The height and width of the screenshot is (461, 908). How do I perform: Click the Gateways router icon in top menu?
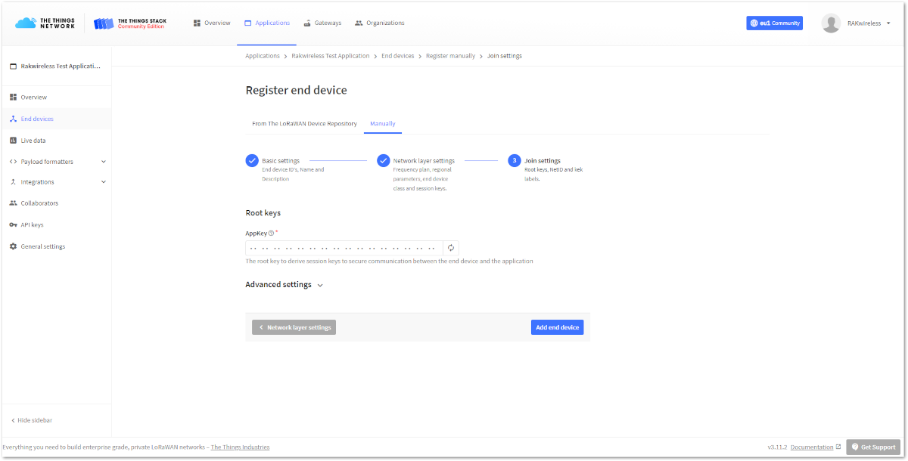[308, 23]
